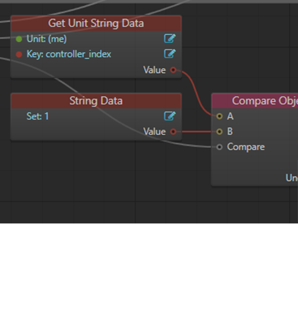Screen dimensions: 298x317
Task: Select the String Data node header
Action: click(96, 101)
